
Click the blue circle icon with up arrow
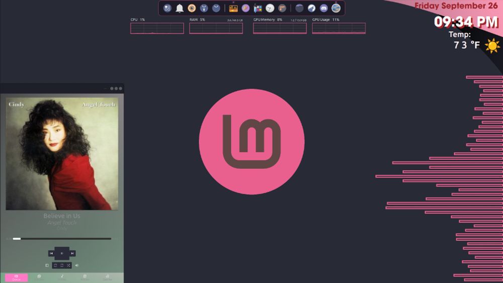point(204,8)
